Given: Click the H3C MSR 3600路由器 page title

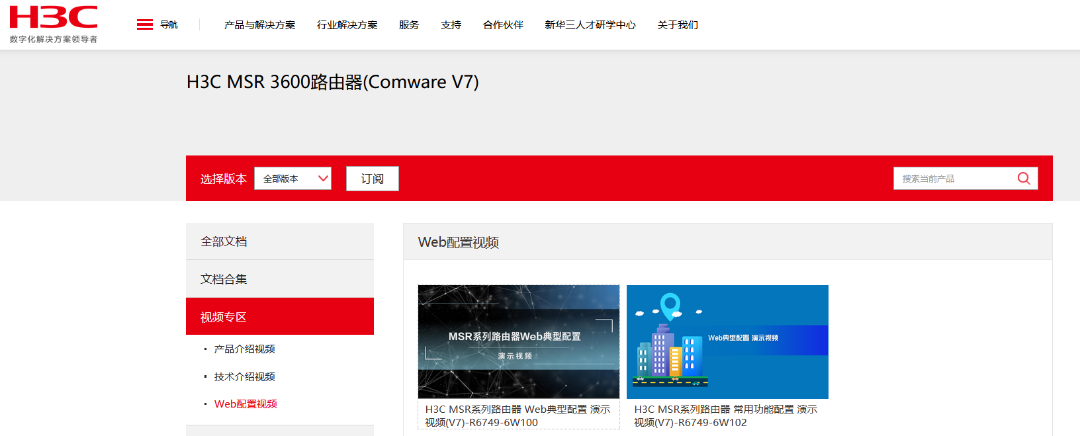Looking at the screenshot, I should (x=333, y=82).
